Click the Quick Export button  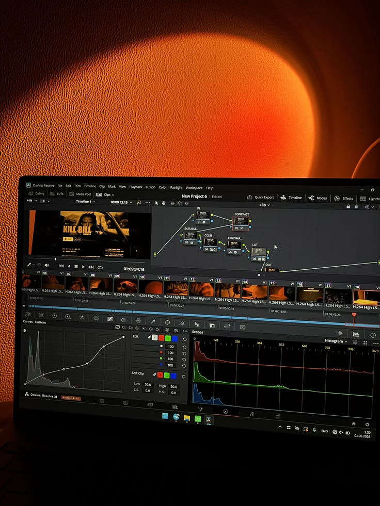point(260,197)
